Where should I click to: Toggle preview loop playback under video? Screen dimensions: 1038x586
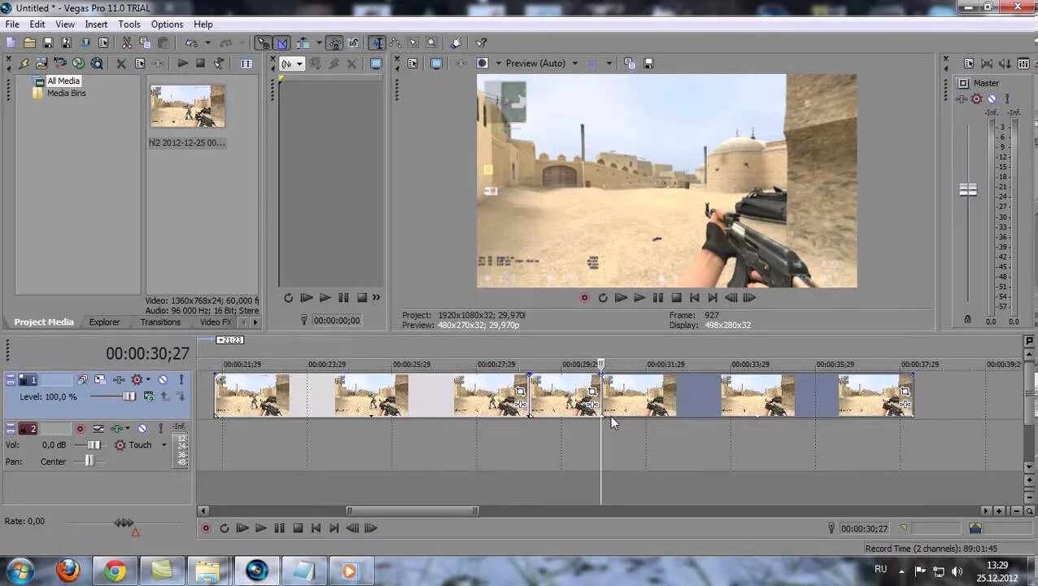(x=603, y=298)
